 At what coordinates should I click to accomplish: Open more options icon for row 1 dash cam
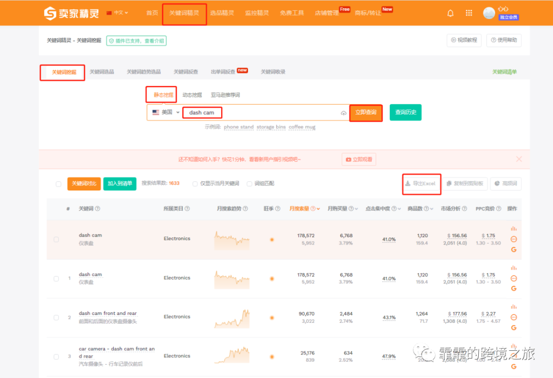[514, 279]
